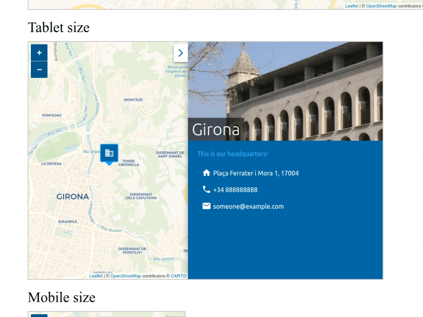
Task: Click 'This is our headquarters!' text
Action: point(233,154)
